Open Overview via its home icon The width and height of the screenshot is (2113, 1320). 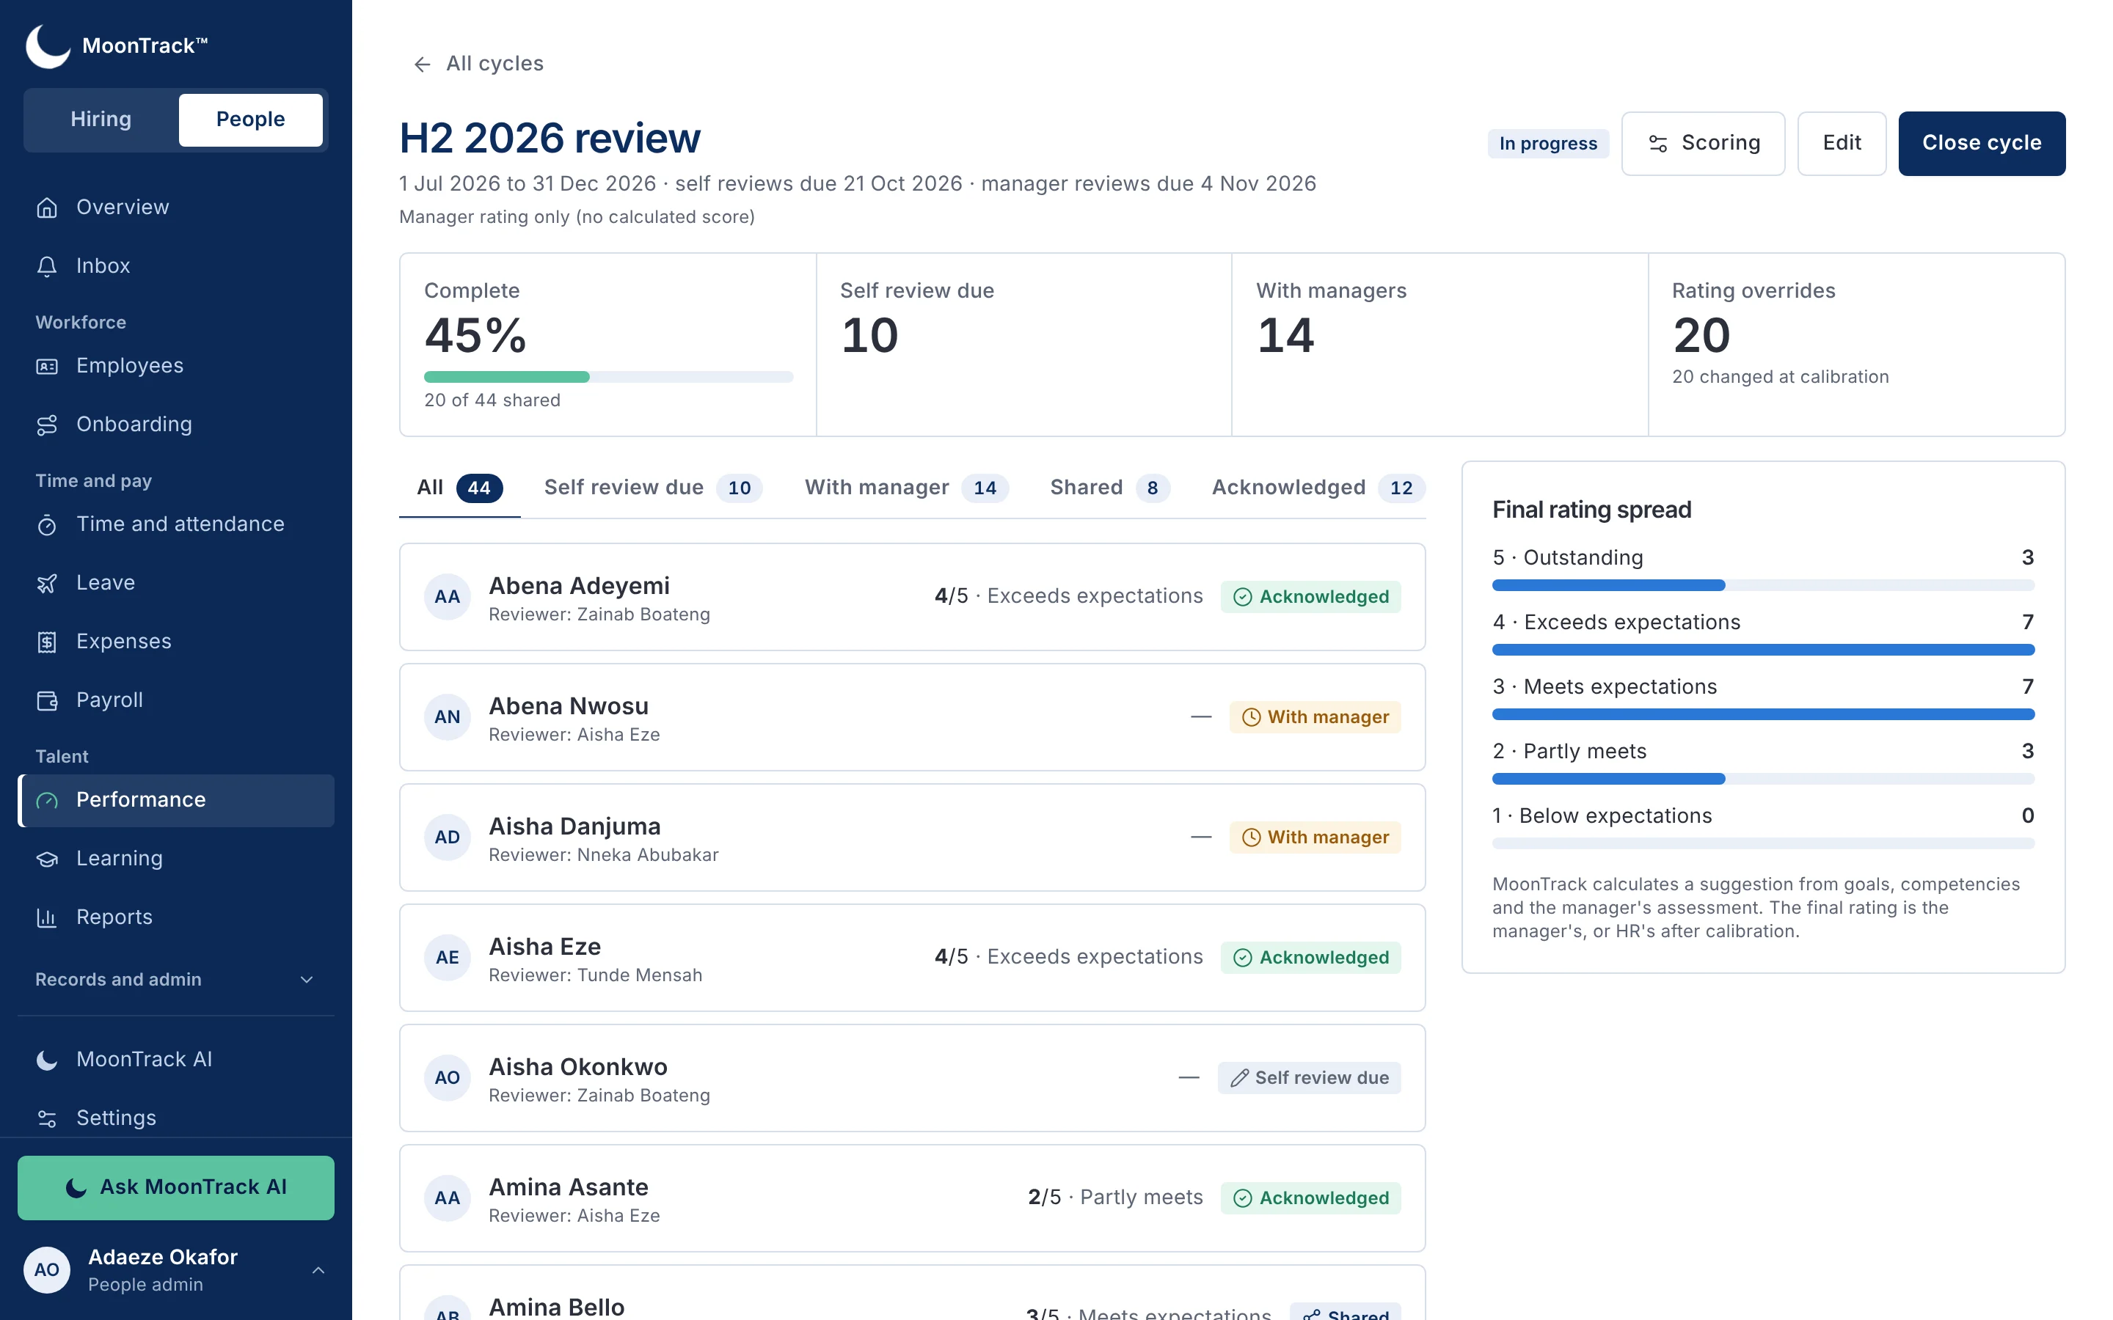tap(47, 208)
